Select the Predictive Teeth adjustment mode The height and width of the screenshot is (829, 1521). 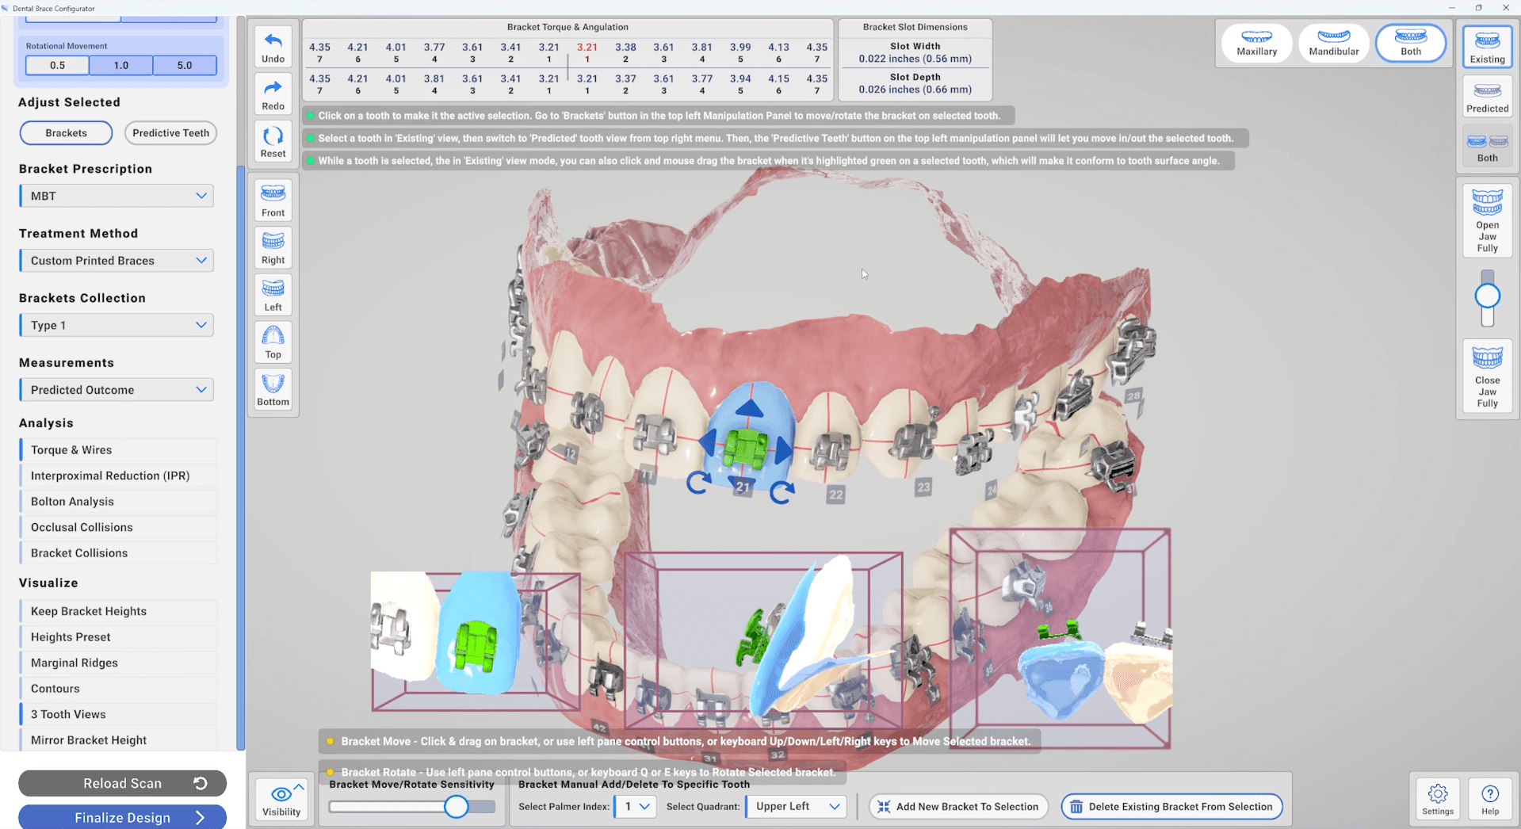170,132
